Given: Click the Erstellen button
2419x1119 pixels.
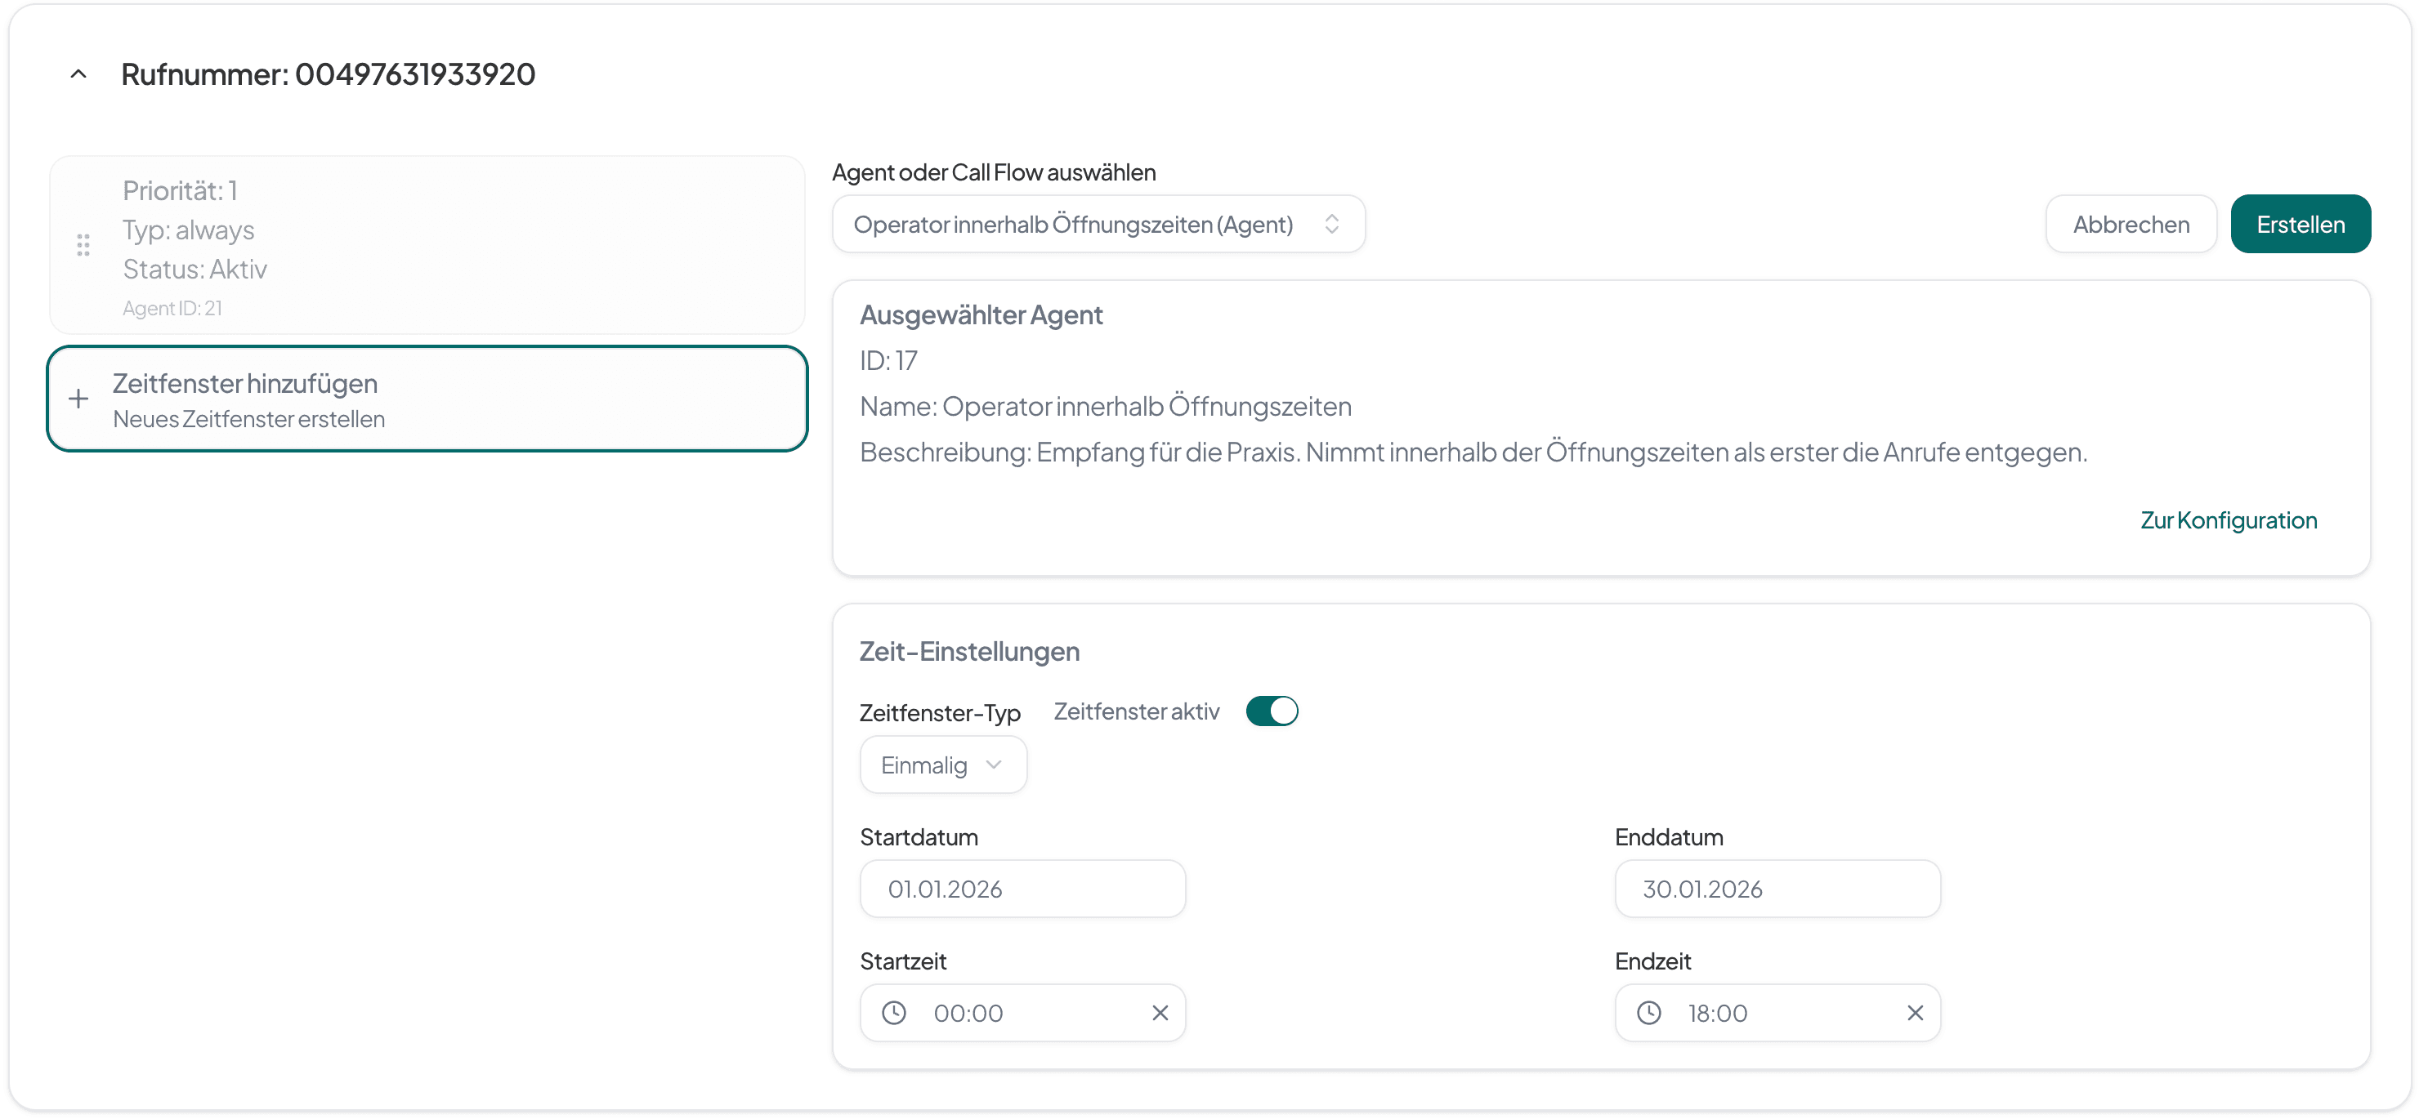Looking at the screenshot, I should pos(2300,225).
